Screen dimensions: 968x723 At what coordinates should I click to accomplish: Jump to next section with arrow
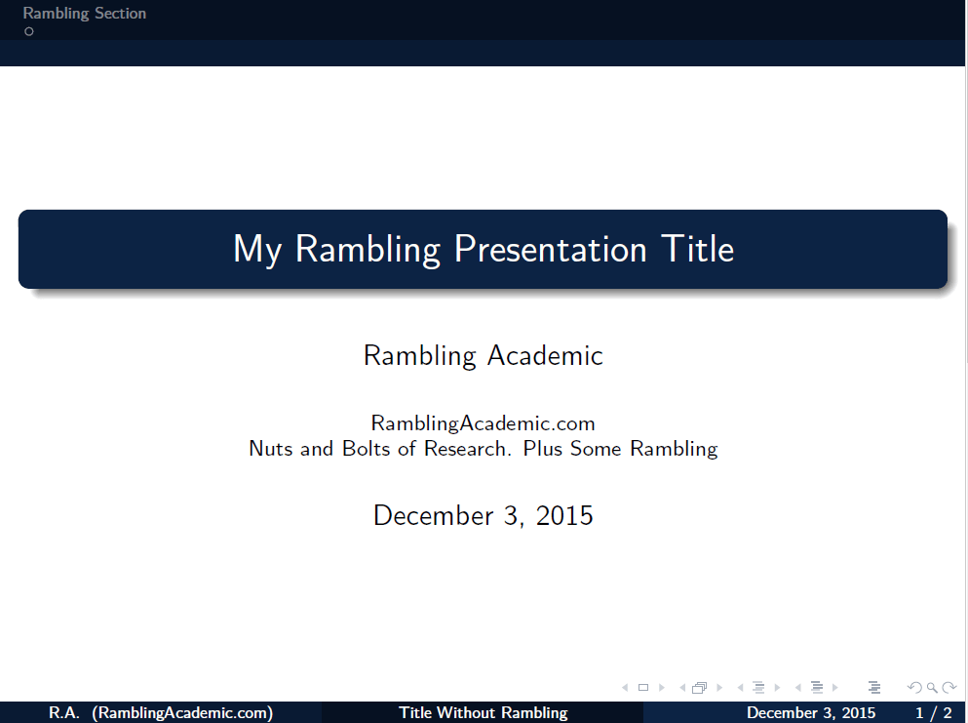835,688
